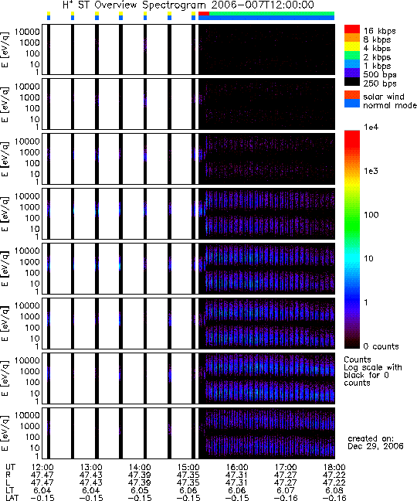
Task: Click the 18:00 UT time label
Action: click(334, 468)
